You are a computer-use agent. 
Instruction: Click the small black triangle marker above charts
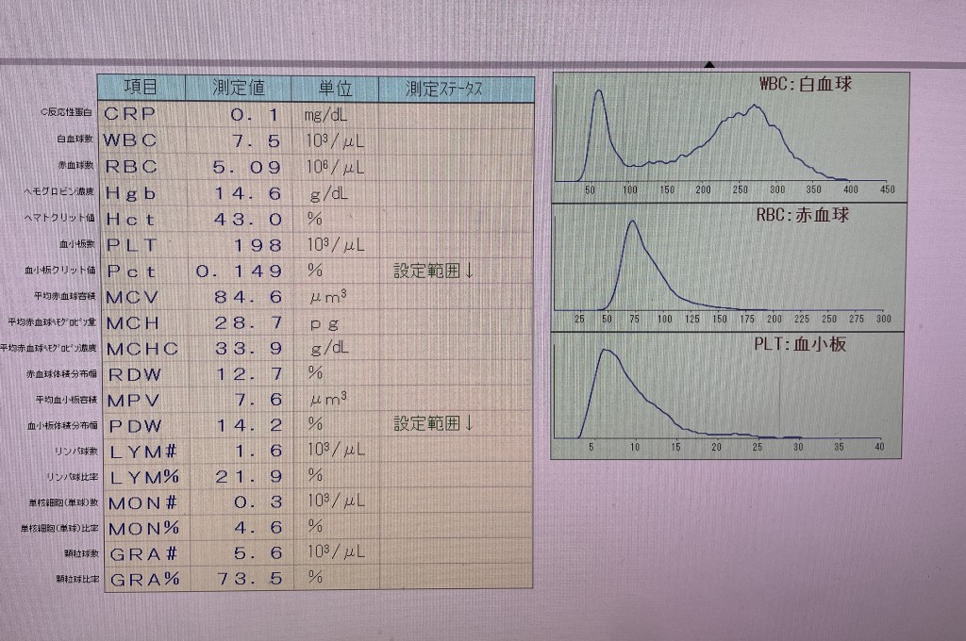point(709,65)
